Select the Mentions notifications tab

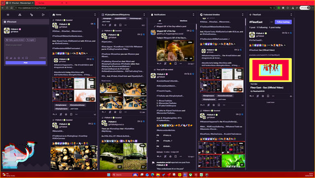pos(183,21)
